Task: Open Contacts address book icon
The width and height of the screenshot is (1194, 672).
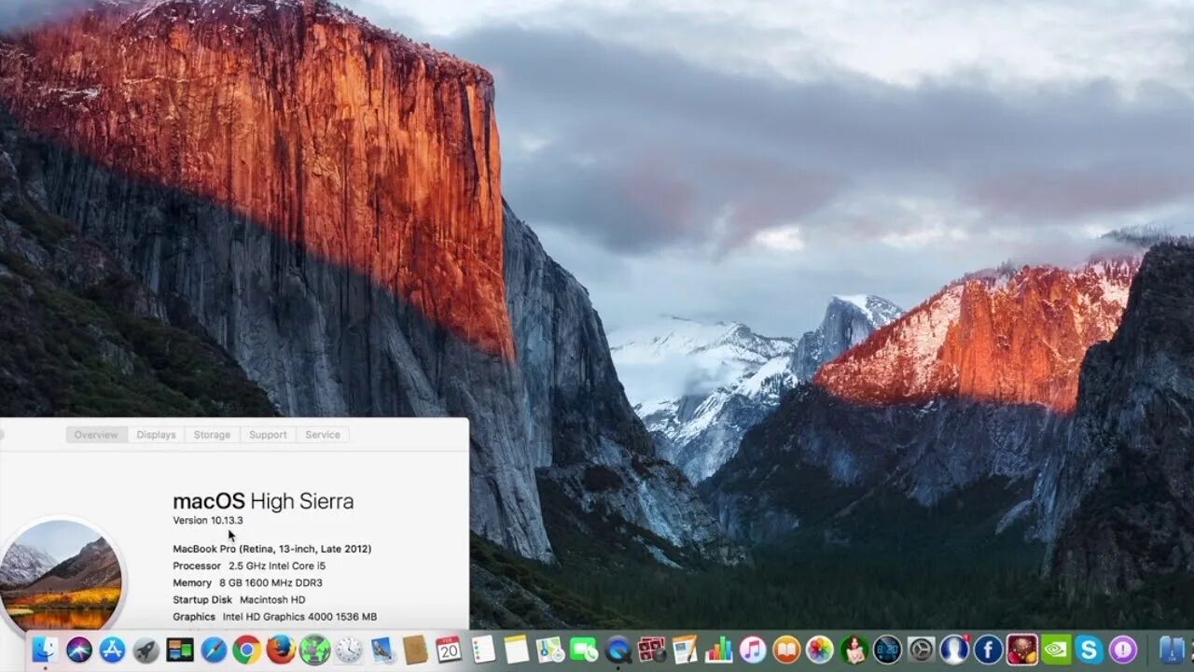Action: [x=415, y=649]
